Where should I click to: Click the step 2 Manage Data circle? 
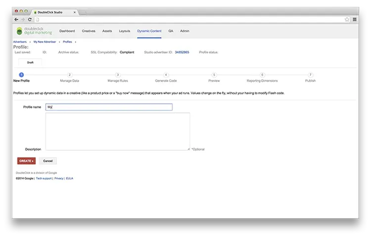pos(70,75)
